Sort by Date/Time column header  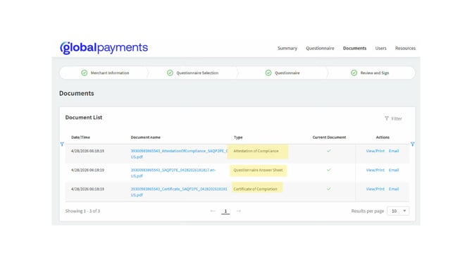click(80, 137)
